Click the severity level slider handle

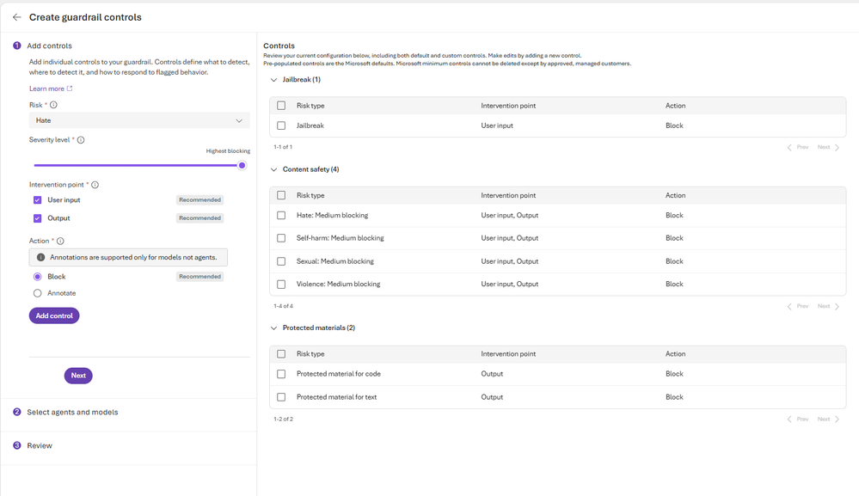pyautogui.click(x=242, y=165)
